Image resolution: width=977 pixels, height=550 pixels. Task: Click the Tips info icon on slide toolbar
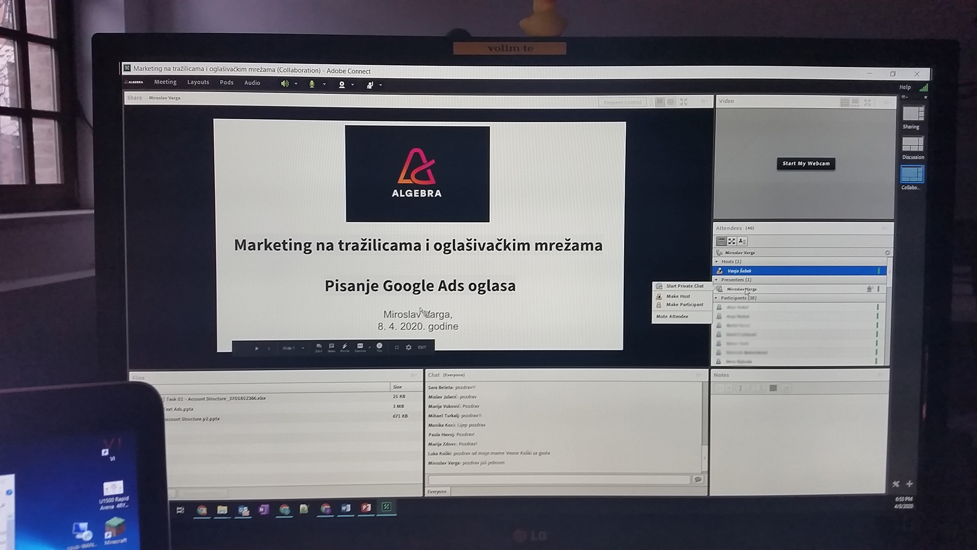click(379, 347)
